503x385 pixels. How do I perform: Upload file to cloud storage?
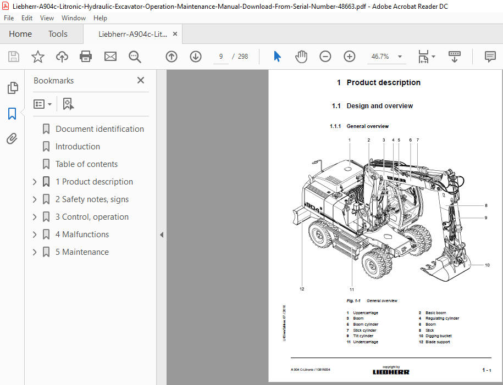pyautogui.click(x=62, y=57)
